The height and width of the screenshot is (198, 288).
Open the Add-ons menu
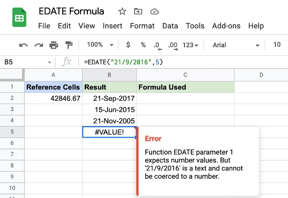tap(226, 26)
